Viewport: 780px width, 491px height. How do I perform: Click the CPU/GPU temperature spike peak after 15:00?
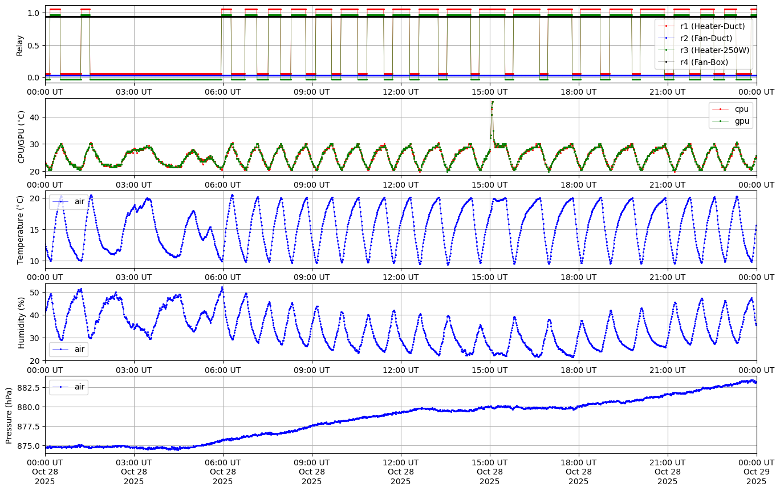(x=492, y=102)
